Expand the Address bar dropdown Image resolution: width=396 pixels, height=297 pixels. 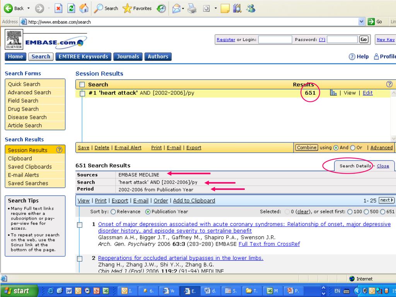(362, 22)
